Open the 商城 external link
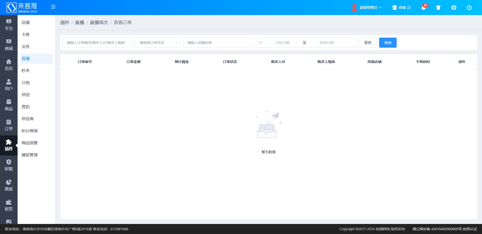Image resolution: width=482 pixels, height=234 pixels. coord(402,8)
